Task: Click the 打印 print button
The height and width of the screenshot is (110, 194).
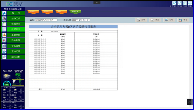Action: tap(169, 20)
